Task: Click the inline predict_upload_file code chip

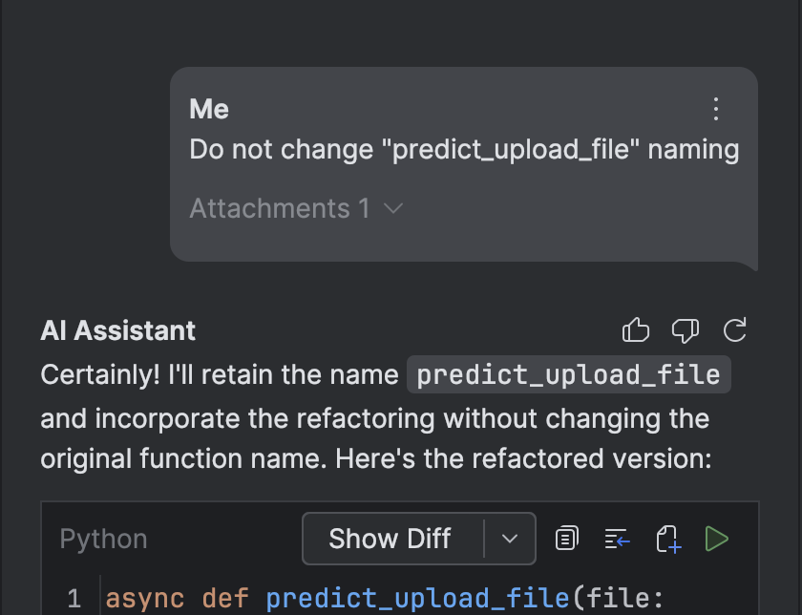Action: pos(569,374)
